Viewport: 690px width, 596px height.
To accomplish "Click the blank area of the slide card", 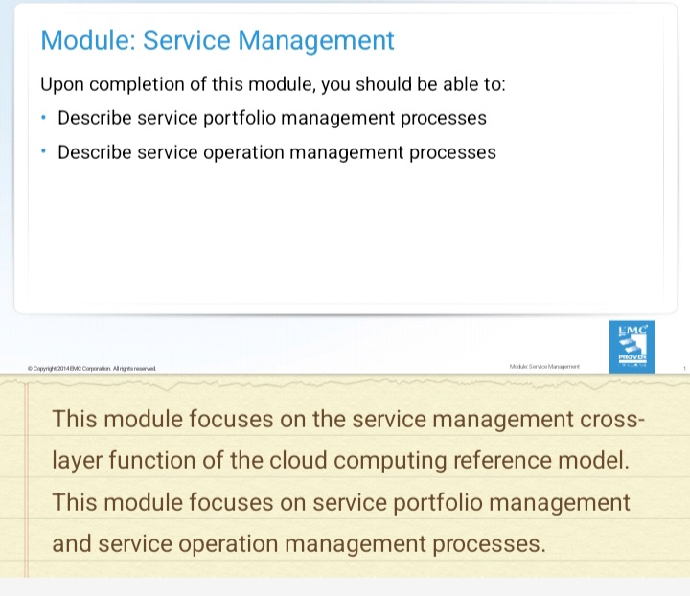I will (345, 240).
